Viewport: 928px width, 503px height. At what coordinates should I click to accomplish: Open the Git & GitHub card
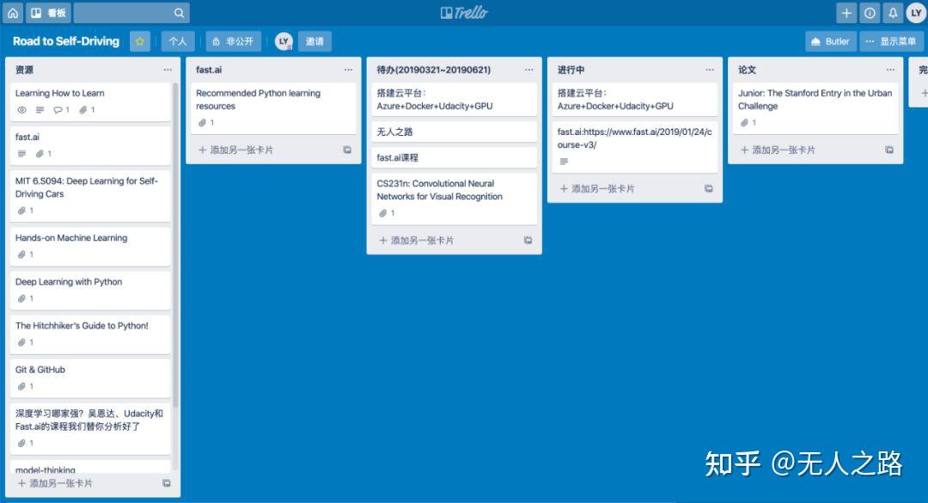[90, 377]
